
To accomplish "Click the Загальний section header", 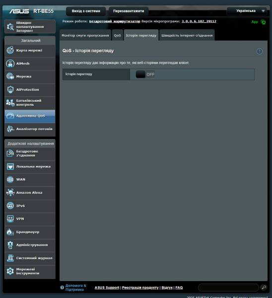I will pyautogui.click(x=30, y=41).
